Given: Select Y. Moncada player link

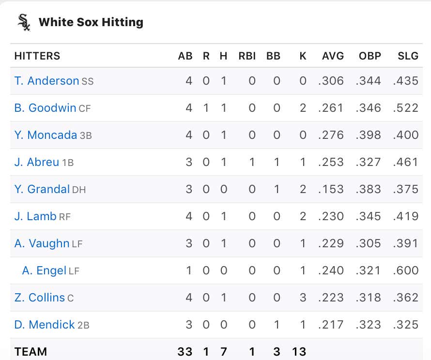Looking at the screenshot, I should (46, 135).
